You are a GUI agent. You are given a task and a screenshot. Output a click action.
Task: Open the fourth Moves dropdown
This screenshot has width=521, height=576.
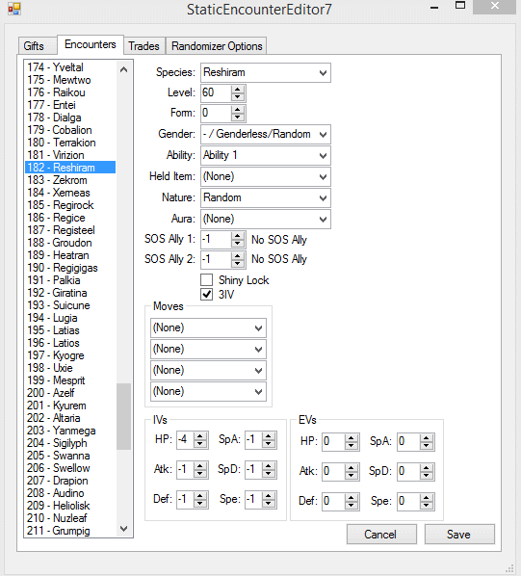(208, 391)
